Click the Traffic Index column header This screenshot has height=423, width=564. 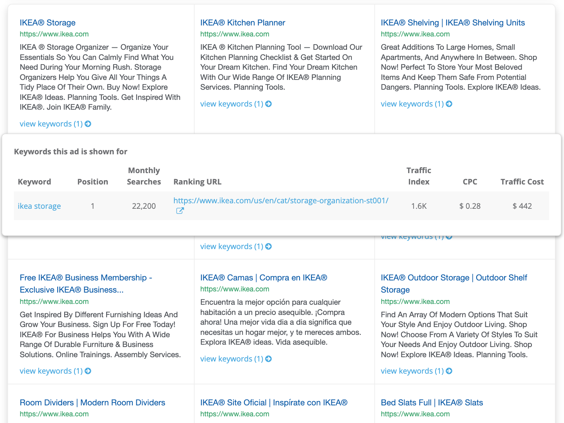tap(419, 176)
